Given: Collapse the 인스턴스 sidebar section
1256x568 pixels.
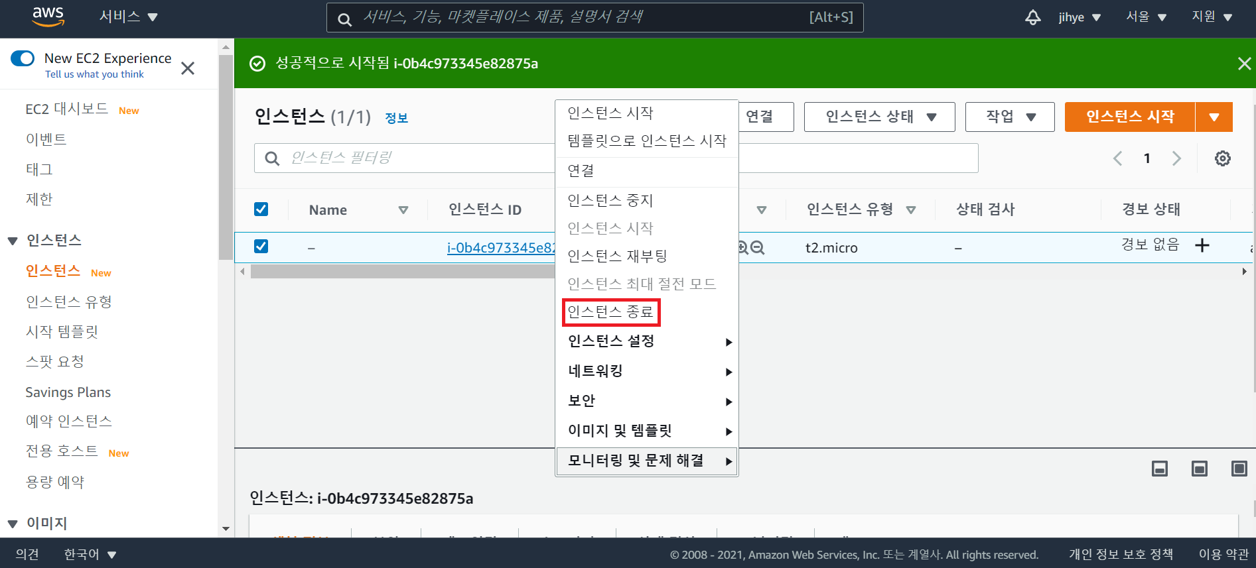Looking at the screenshot, I should (13, 241).
